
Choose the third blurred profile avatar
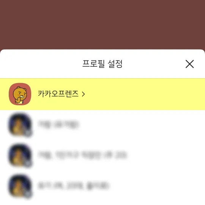[x=20, y=186]
